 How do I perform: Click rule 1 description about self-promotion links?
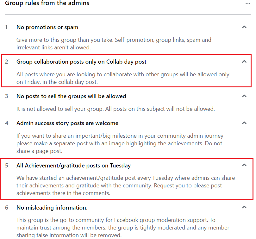click(114, 44)
